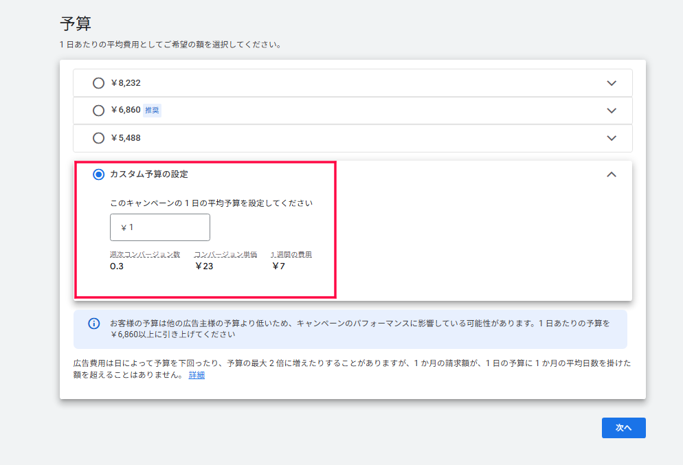683x465 pixels.
Task: Click the blue budget warning banner
Action: point(352,328)
